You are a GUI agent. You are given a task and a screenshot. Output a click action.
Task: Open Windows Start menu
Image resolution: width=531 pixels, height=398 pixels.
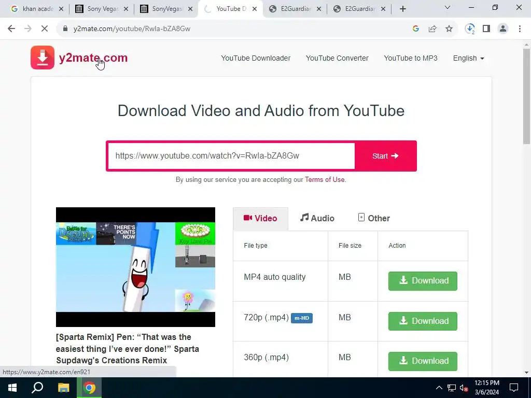click(x=12, y=388)
